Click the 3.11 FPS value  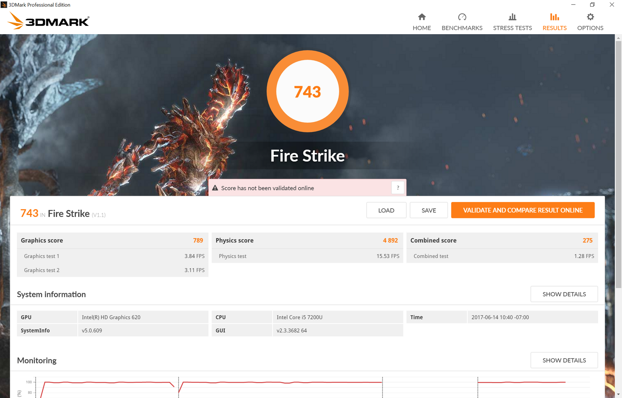(194, 270)
